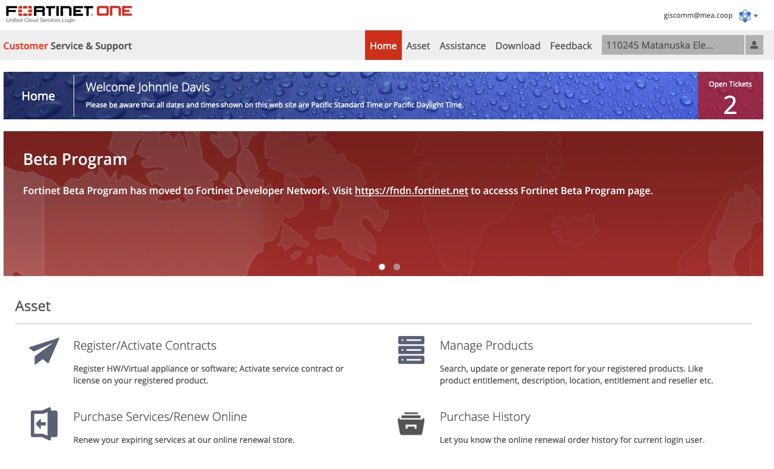774x469 pixels.
Task: Open the Feedback tab
Action: (x=570, y=45)
